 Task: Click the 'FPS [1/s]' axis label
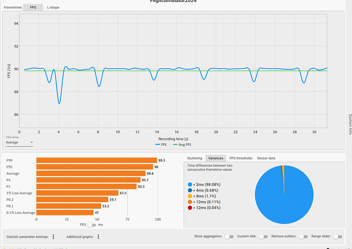9,71
